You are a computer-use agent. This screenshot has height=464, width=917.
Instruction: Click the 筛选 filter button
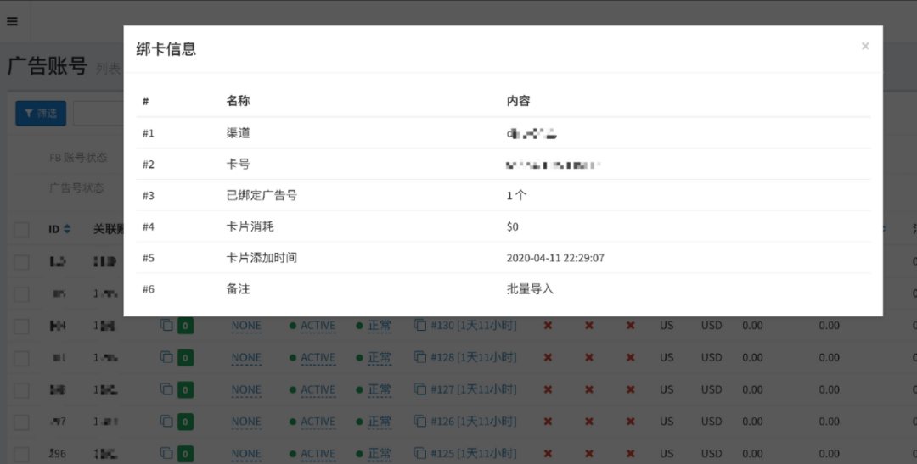[41, 114]
